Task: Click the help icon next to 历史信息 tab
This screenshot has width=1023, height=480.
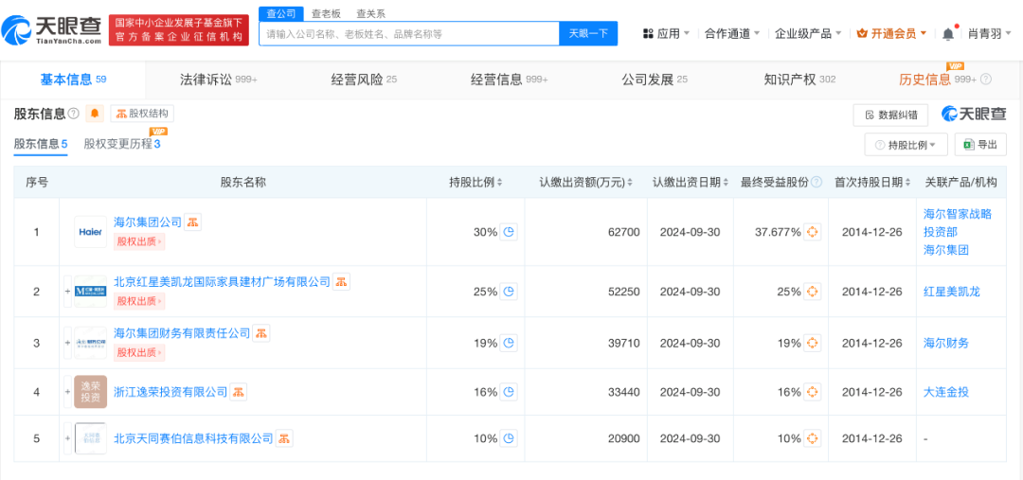Action: click(985, 80)
